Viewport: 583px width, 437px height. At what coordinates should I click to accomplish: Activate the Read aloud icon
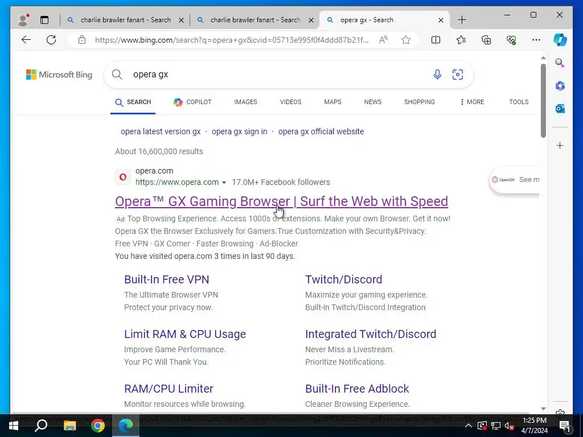[383, 40]
